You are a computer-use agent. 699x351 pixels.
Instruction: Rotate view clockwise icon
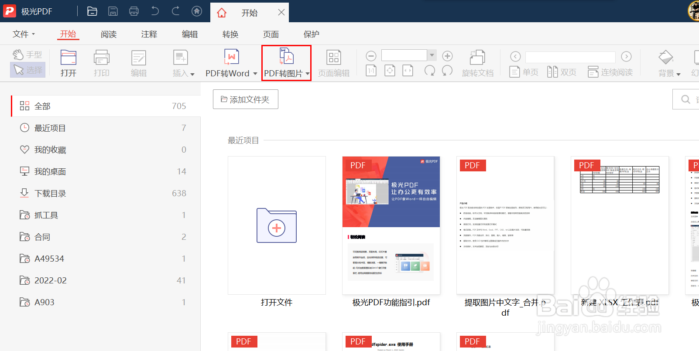click(x=430, y=71)
